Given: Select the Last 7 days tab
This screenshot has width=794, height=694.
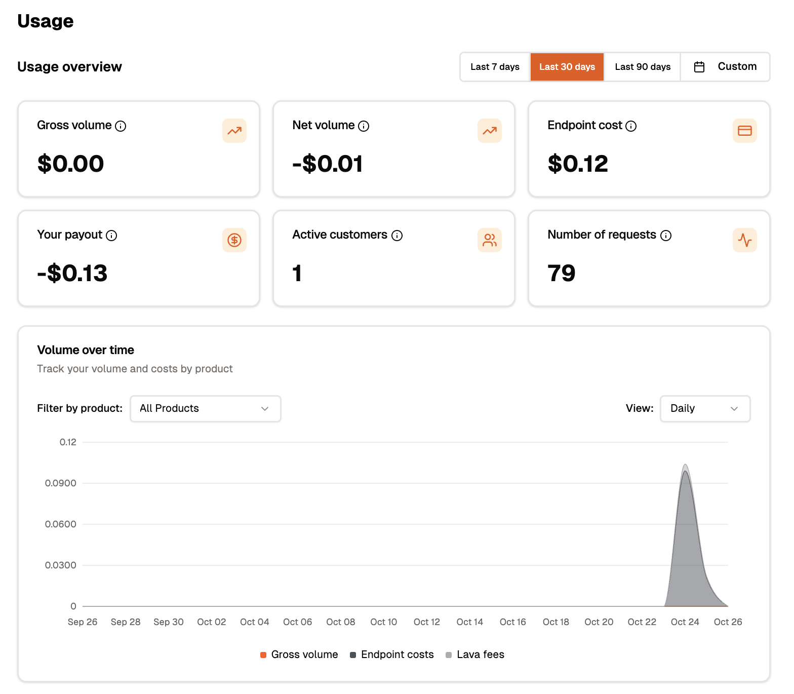Looking at the screenshot, I should click(x=495, y=67).
